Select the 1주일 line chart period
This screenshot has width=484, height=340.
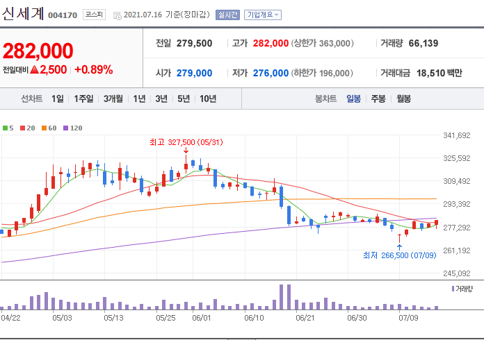83,99
